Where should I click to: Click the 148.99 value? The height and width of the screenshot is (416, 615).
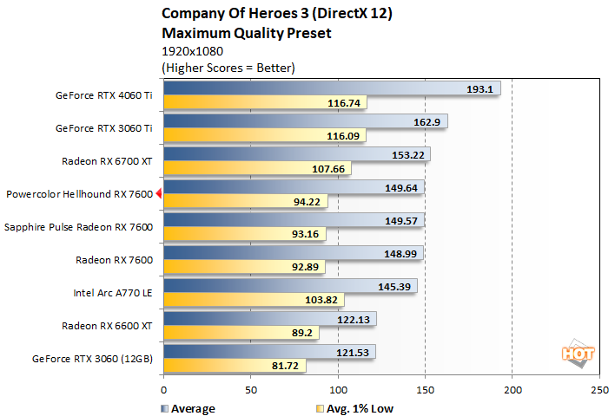pos(400,254)
